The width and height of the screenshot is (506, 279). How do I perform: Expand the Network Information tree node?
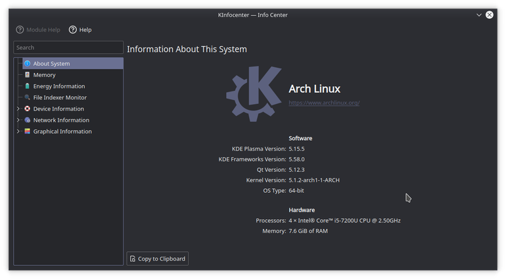click(x=18, y=120)
